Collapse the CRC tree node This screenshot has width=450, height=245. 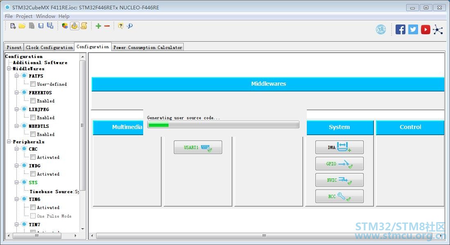(x=17, y=149)
